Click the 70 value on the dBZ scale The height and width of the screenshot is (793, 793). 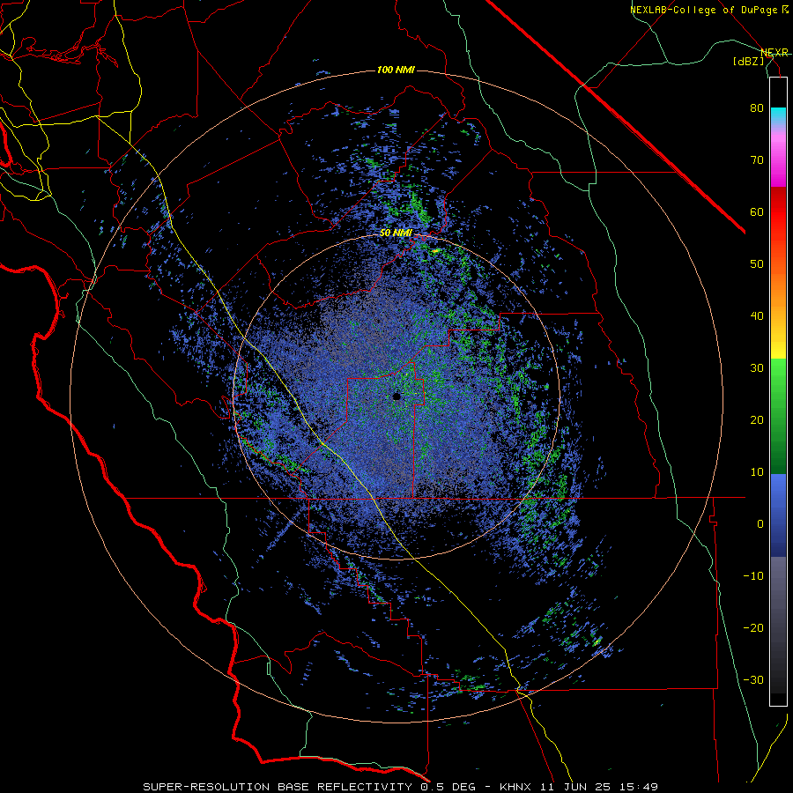coord(757,159)
